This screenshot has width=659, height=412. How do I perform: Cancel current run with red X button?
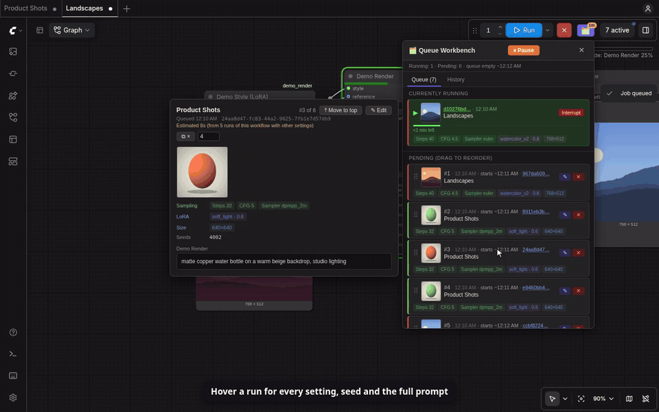point(564,30)
